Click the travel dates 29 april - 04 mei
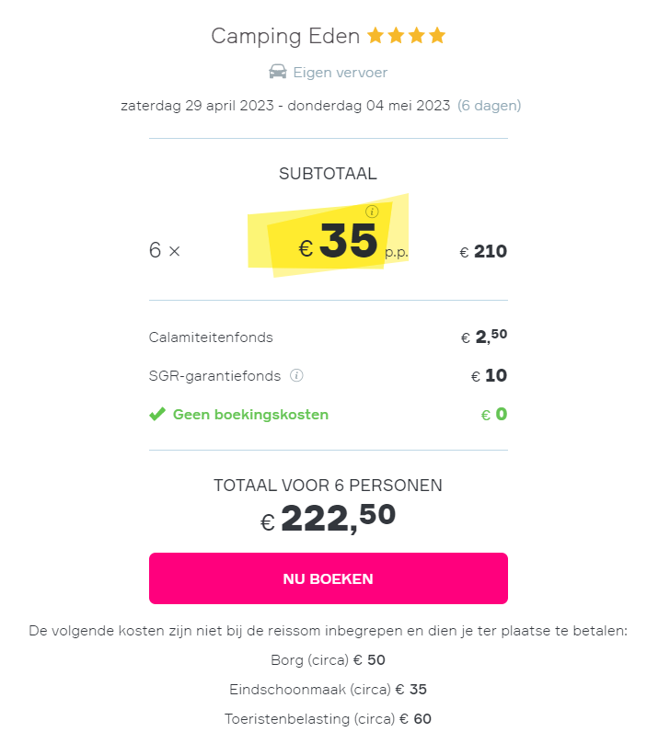 tap(285, 106)
